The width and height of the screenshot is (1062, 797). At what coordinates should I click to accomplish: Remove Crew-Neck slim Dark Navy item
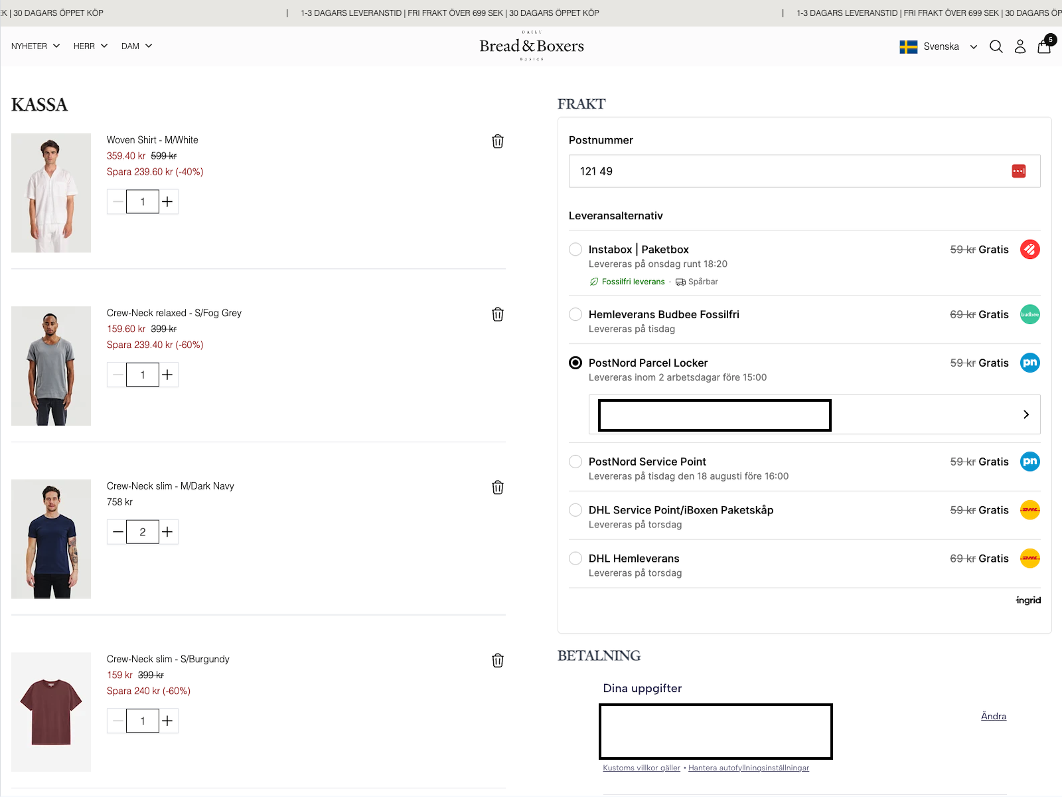tap(498, 487)
